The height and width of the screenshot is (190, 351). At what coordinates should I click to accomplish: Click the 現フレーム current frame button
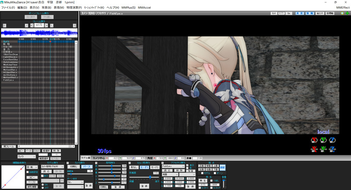tap(9, 147)
